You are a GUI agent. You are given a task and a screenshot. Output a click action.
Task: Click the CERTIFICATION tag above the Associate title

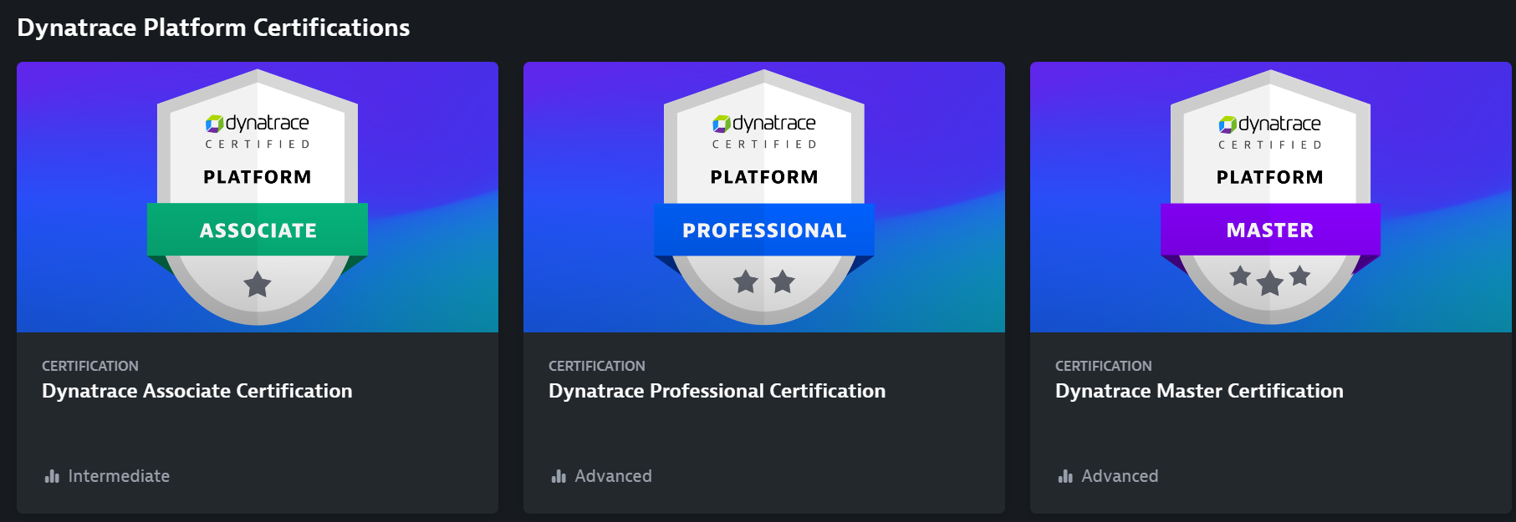(90, 366)
